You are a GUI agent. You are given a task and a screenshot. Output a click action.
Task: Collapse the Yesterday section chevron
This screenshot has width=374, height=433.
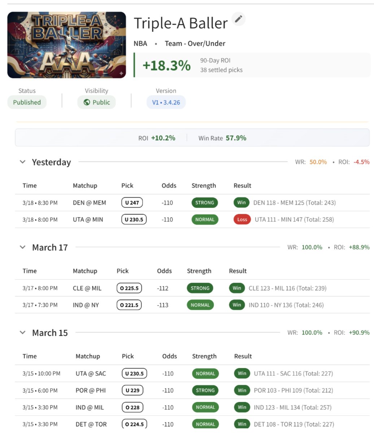coord(23,162)
